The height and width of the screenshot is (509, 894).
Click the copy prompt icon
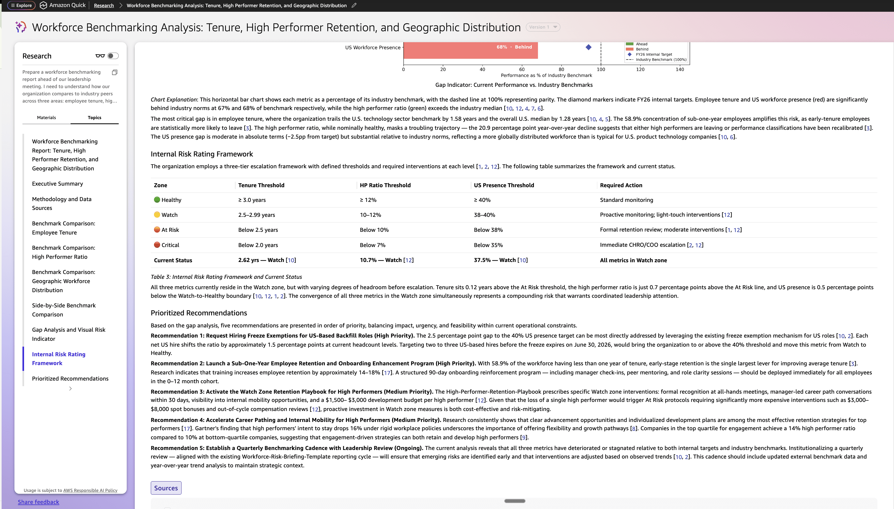114,72
